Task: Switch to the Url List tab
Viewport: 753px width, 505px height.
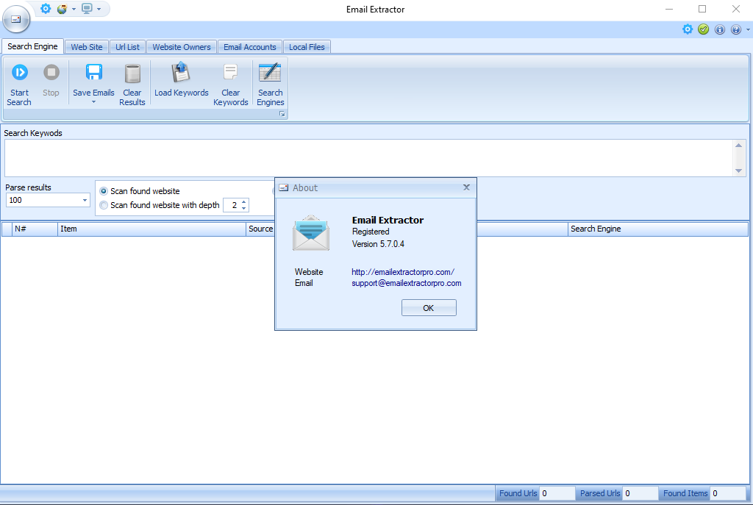Action: pos(127,47)
